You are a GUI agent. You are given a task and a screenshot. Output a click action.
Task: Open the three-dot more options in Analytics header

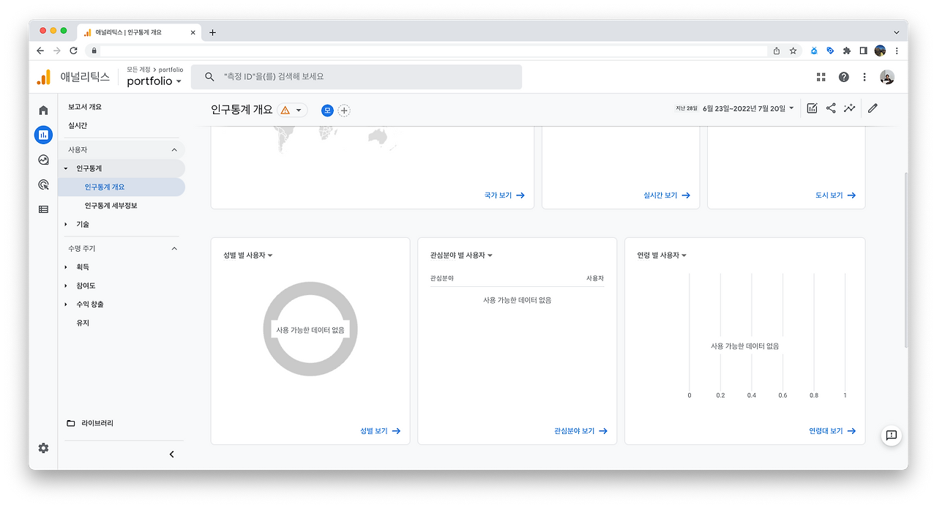865,77
